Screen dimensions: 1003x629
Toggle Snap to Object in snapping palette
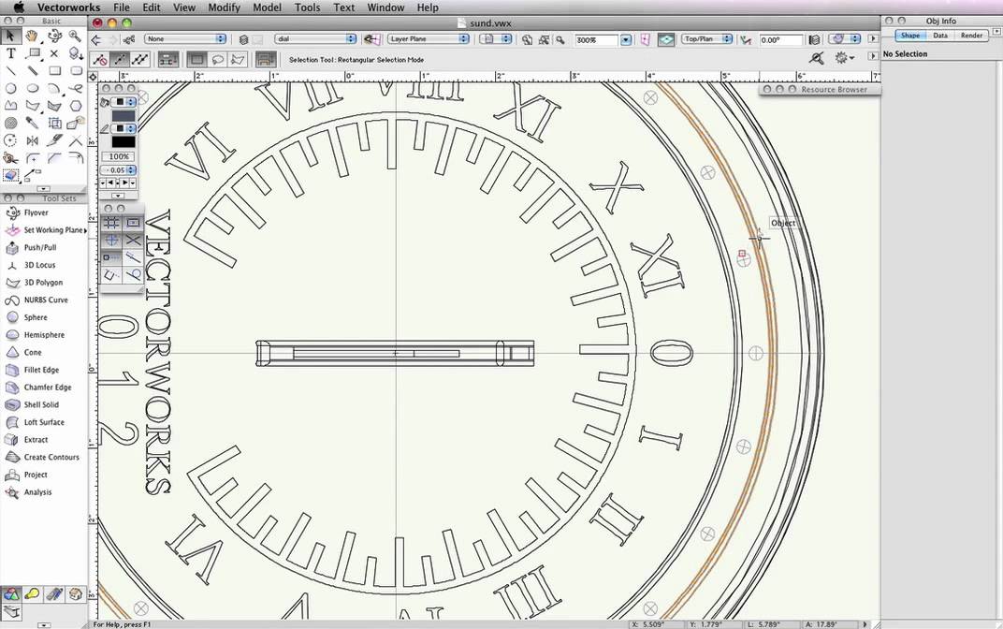click(133, 223)
